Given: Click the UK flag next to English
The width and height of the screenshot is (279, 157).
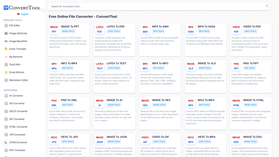Looking at the screenshot, I should pyautogui.click(x=18, y=14).
